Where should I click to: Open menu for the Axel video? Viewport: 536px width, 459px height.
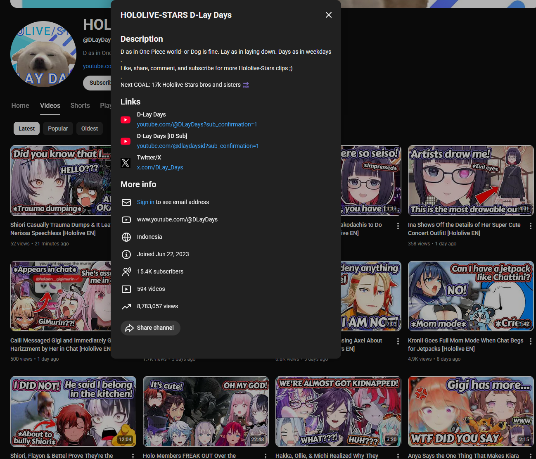click(398, 341)
